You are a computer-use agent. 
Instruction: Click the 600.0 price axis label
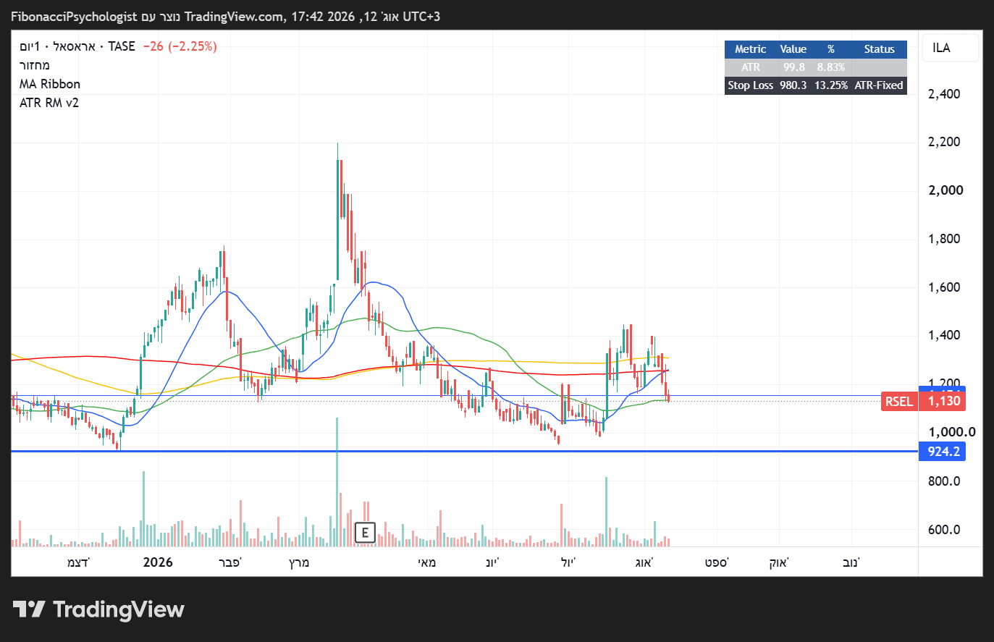[x=944, y=530]
